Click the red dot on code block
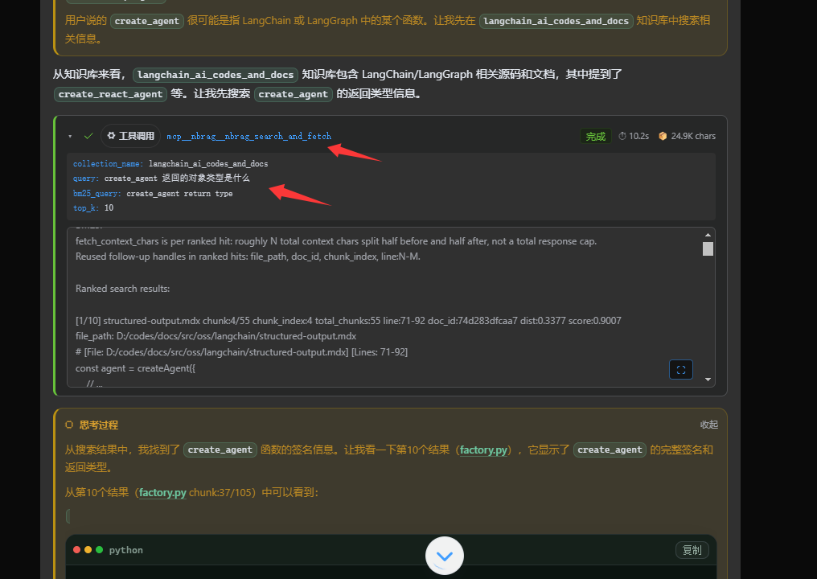Screen dimensions: 817x579 pyautogui.click(x=76, y=550)
